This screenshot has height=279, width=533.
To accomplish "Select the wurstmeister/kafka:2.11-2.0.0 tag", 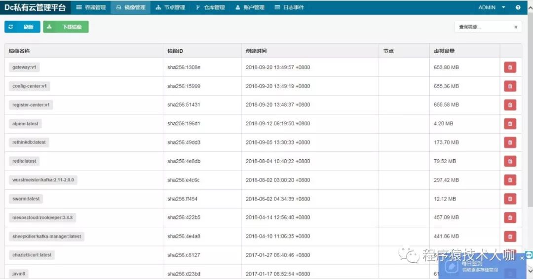I will [43, 180].
